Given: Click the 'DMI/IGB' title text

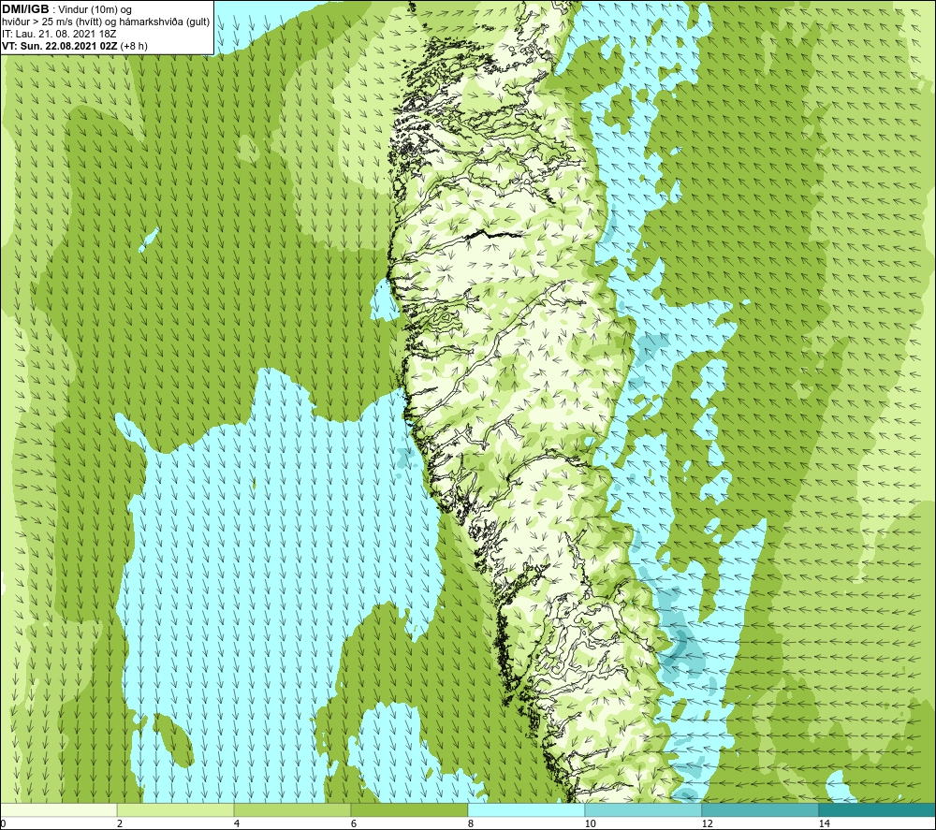Looking at the screenshot, I should pyautogui.click(x=25, y=9).
